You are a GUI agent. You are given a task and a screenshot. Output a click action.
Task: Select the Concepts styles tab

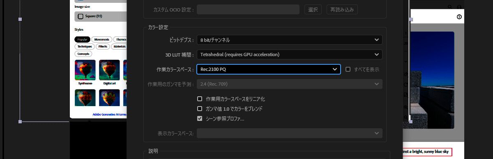[83, 54]
